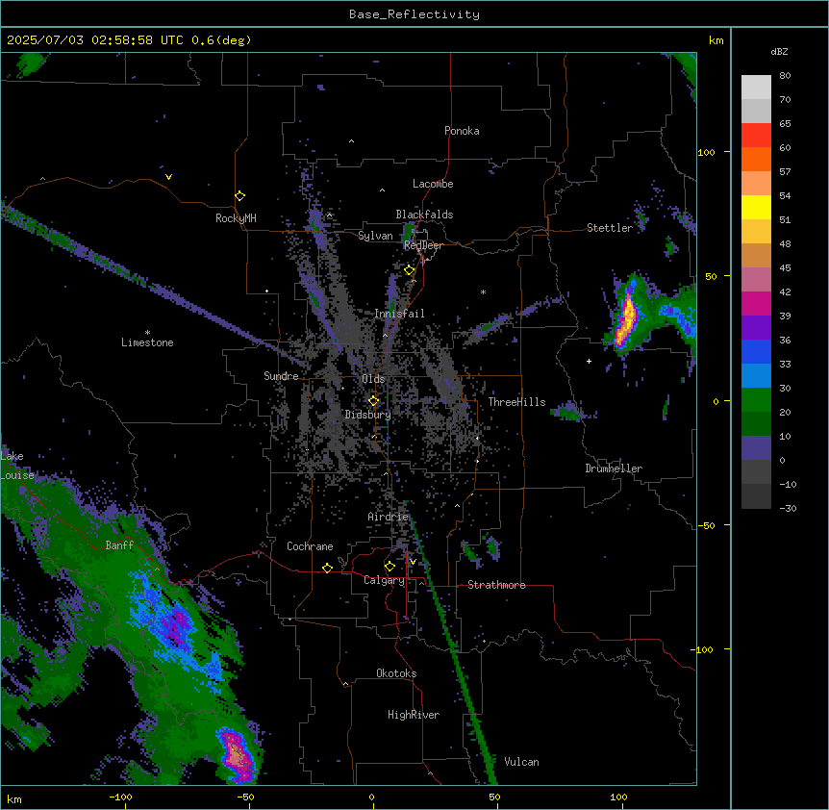Select the Olds label

[373, 379]
